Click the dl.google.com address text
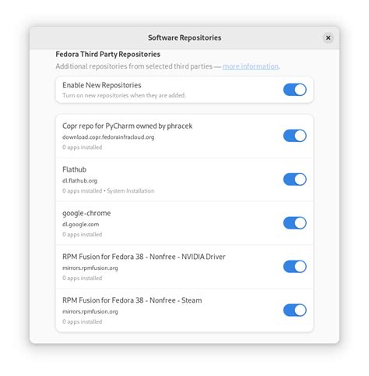This screenshot has width=369, height=376. coord(80,225)
